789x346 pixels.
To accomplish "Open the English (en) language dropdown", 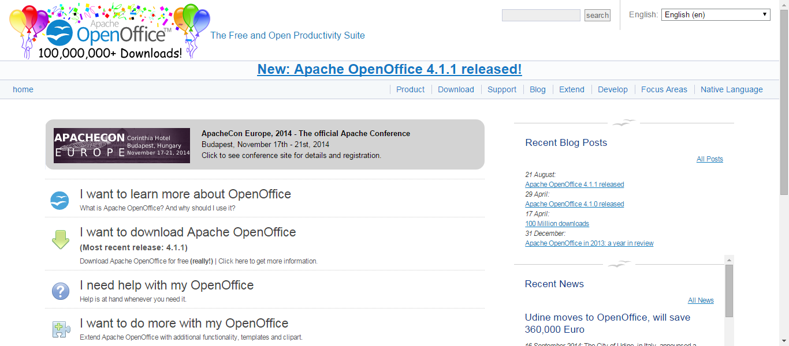I will click(716, 14).
